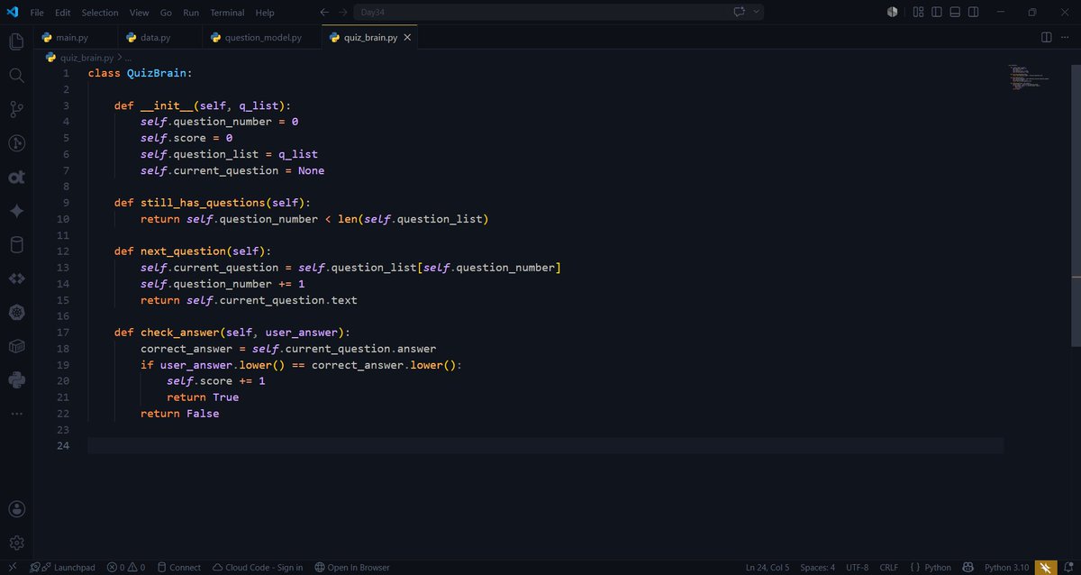Open the Edit menu
Screen dimensions: 1081x575
(x=62, y=13)
